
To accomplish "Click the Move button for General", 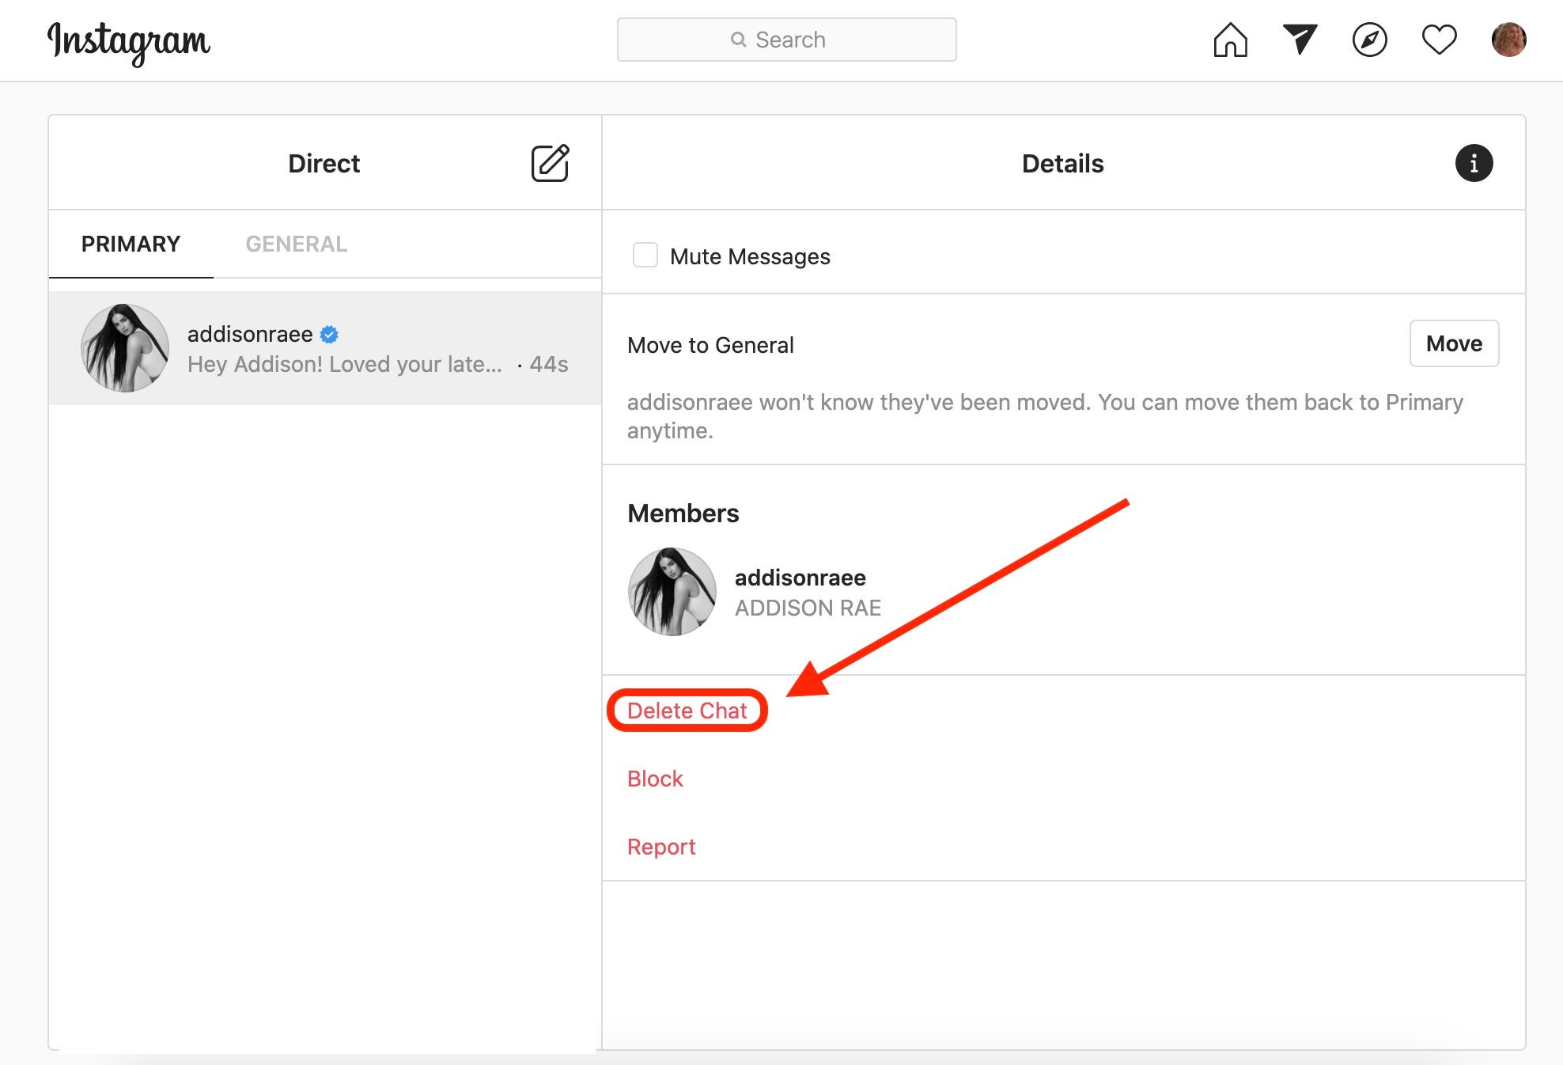I will (1454, 343).
